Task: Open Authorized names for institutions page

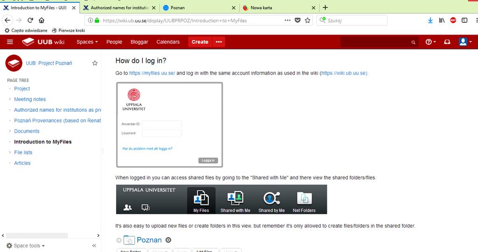Action: 57,110
